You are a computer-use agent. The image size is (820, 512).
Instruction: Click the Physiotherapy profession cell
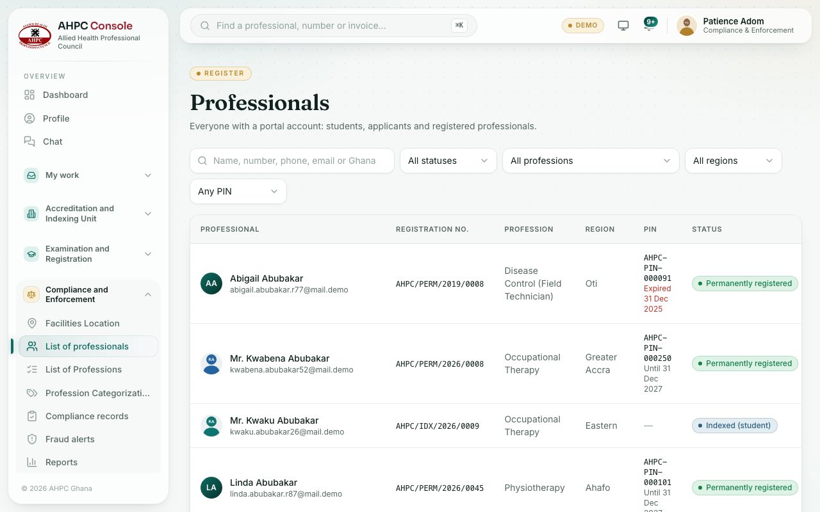(534, 488)
